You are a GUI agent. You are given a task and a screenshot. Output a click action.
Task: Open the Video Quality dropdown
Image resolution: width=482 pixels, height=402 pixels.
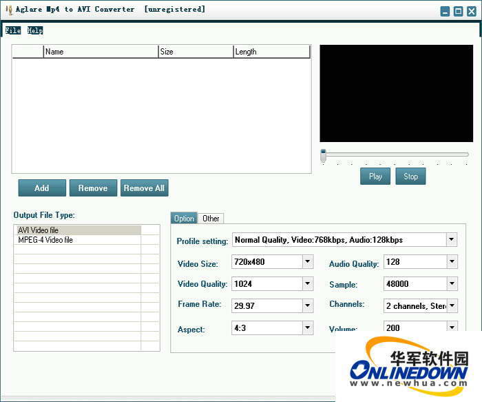pos(307,283)
